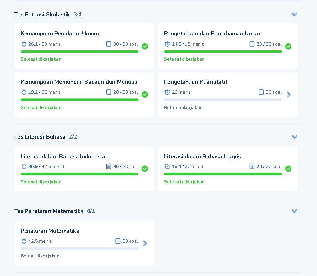Click question list icon in Penalaran Matematika card

(118, 241)
